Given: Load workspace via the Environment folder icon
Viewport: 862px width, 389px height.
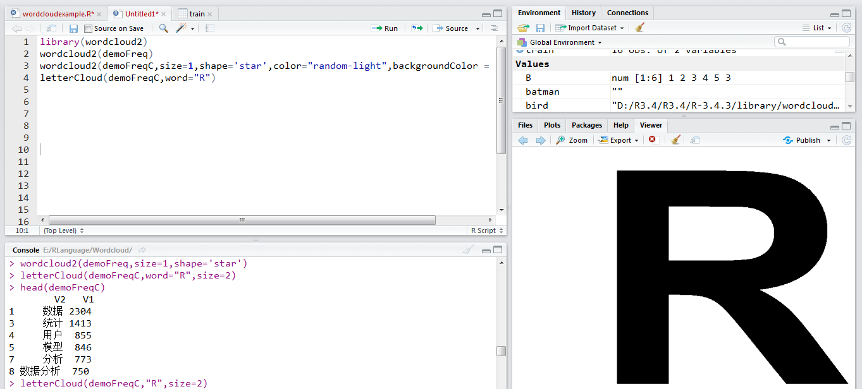Looking at the screenshot, I should pyautogui.click(x=523, y=28).
